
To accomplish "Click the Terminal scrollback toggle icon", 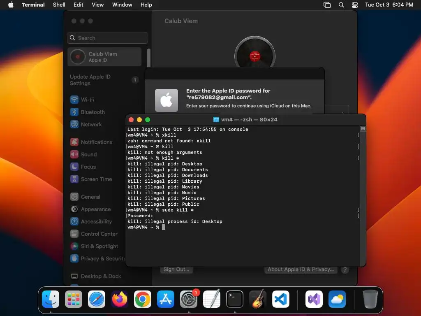I will [x=363, y=129].
